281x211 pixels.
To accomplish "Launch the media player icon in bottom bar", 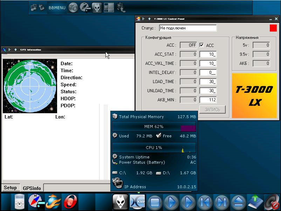I will [19, 202].
